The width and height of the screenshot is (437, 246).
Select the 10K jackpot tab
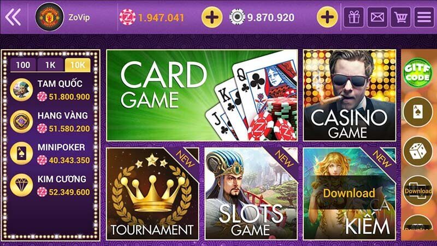pyautogui.click(x=78, y=65)
